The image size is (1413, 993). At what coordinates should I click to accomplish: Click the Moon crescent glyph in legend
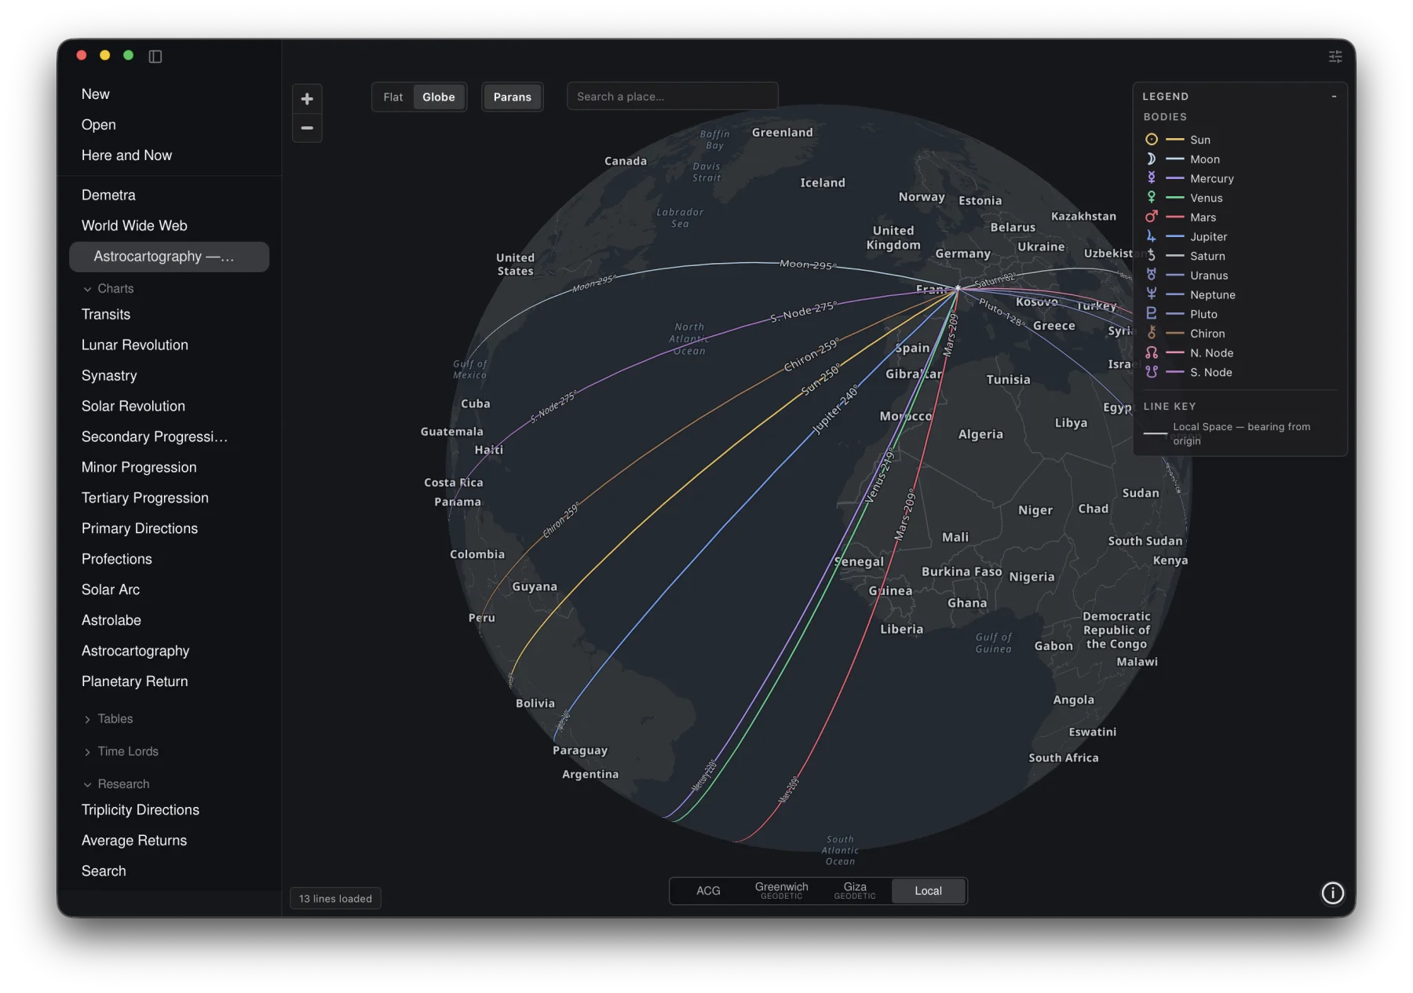point(1152,159)
